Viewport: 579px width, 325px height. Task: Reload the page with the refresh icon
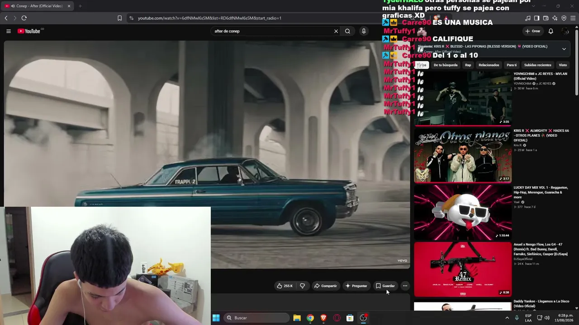[24, 18]
